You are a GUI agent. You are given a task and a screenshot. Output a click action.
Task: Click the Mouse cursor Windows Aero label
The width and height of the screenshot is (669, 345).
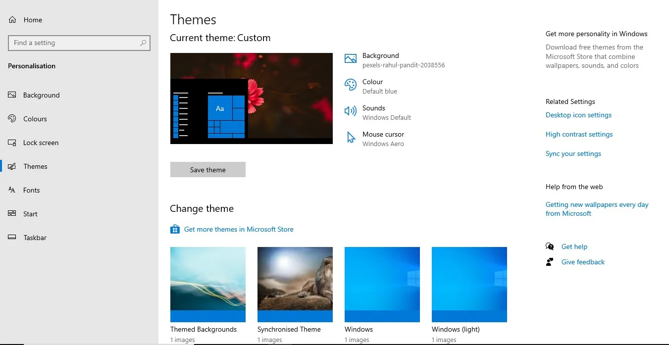point(383,139)
